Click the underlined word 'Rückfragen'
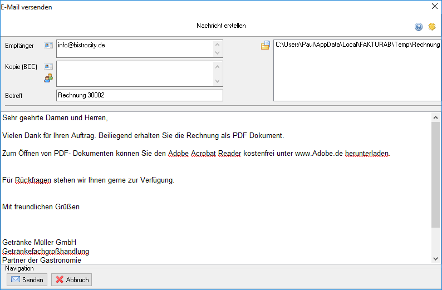 tap(33, 180)
